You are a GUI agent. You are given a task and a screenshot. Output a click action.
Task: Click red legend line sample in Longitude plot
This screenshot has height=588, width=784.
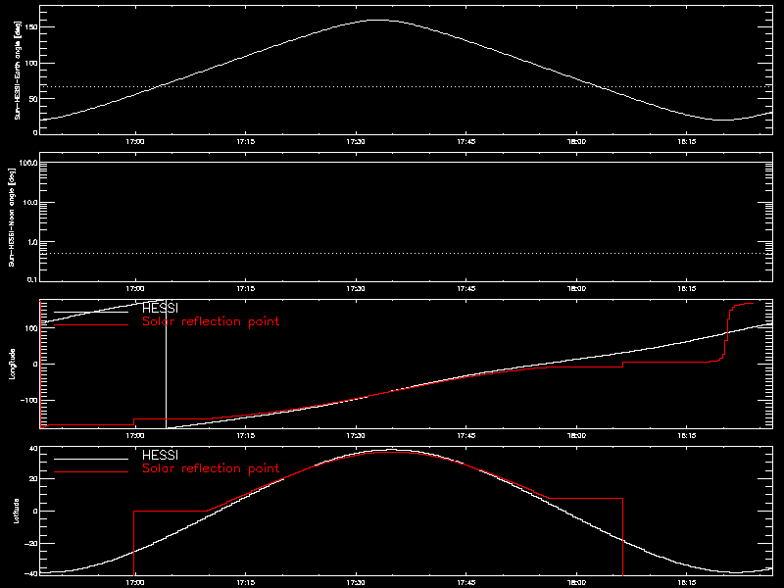[x=91, y=325]
